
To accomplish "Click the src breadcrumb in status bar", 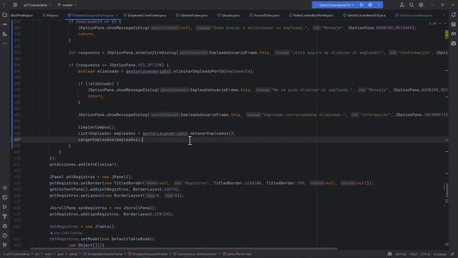I will pos(37,254).
